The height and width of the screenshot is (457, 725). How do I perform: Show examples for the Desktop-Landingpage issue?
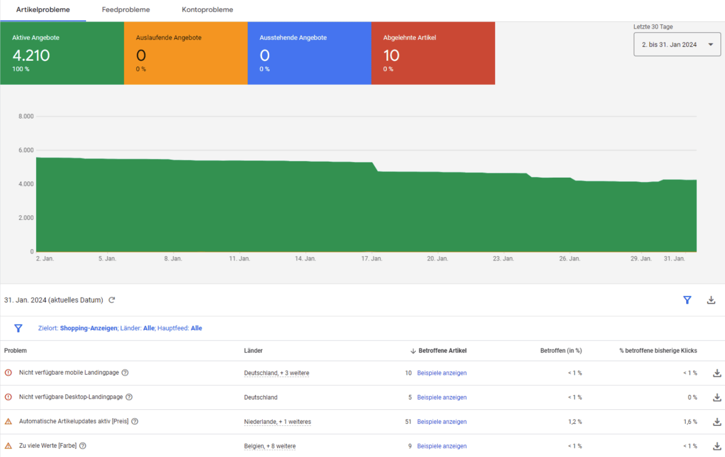(441, 397)
